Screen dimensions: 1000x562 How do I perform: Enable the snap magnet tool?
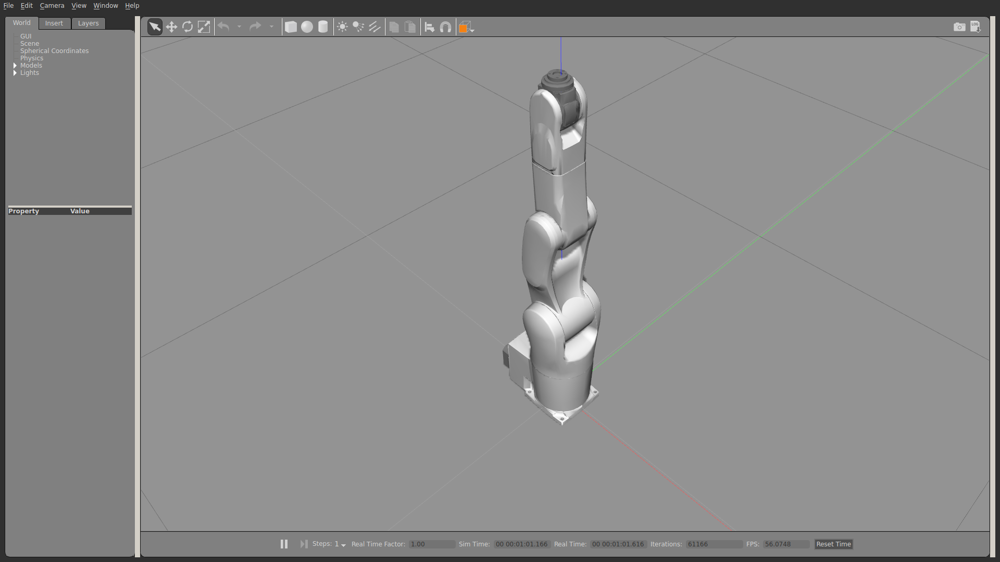(445, 27)
